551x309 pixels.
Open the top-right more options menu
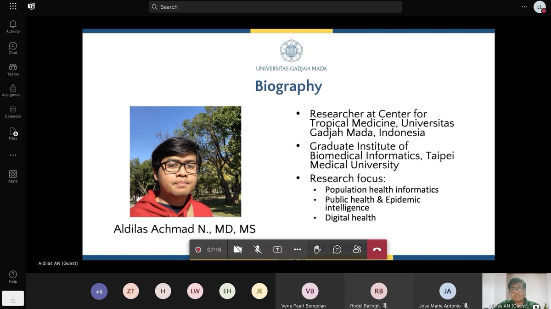(524, 6)
